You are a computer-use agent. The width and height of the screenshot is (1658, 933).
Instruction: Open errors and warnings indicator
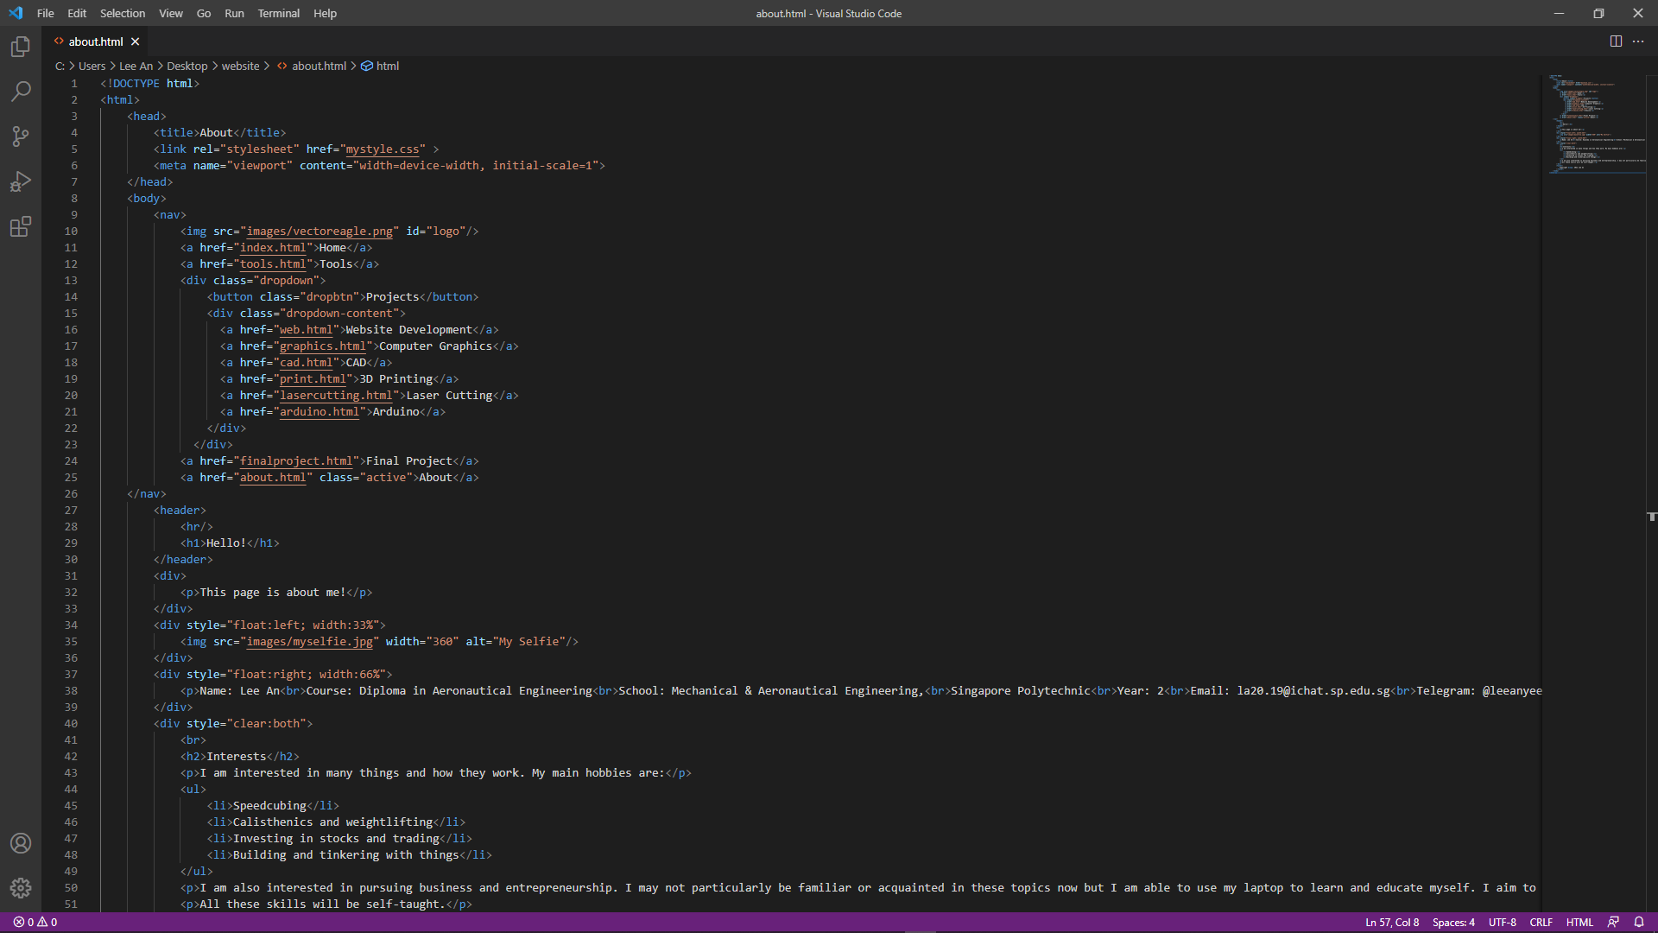pos(35,922)
